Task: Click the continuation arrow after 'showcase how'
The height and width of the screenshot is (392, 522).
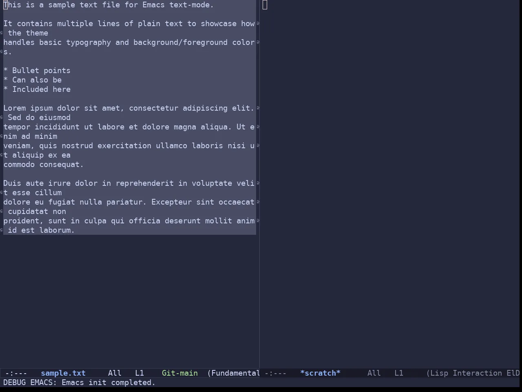Action: pyautogui.click(x=258, y=24)
